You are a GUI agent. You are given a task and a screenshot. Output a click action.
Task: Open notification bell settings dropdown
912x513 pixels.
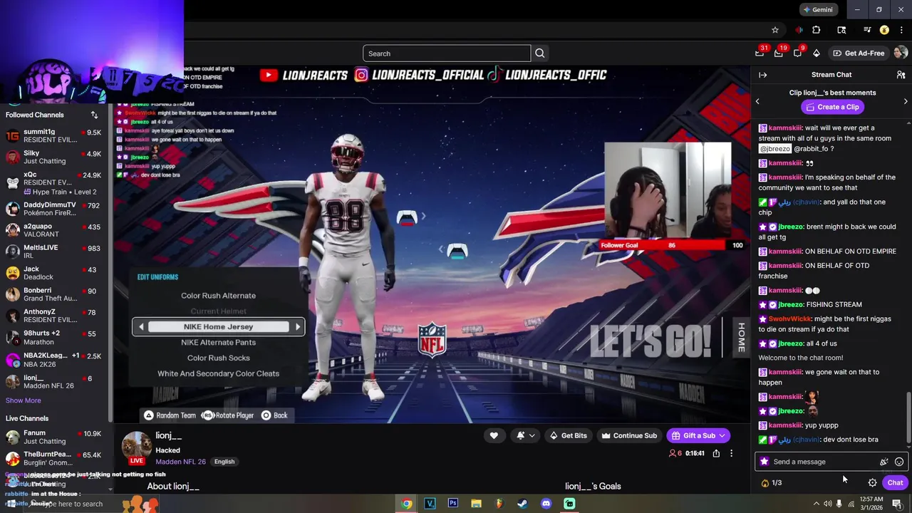click(526, 435)
